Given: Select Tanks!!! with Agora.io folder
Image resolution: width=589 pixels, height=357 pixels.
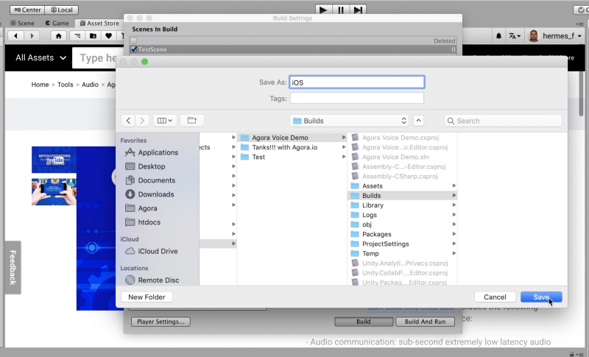Looking at the screenshot, I should coord(292,147).
